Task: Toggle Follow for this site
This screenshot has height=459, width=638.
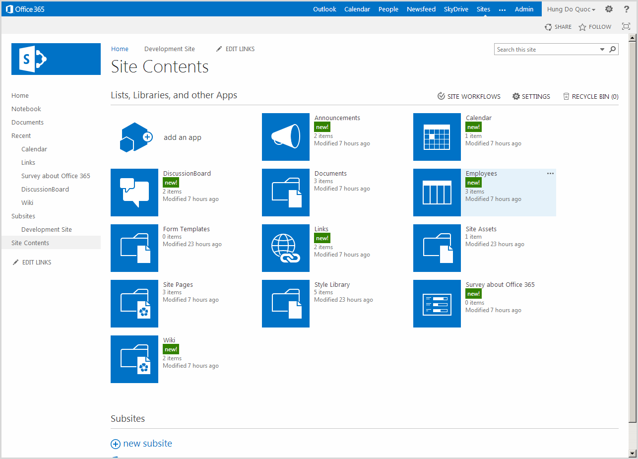Action: pyautogui.click(x=594, y=27)
